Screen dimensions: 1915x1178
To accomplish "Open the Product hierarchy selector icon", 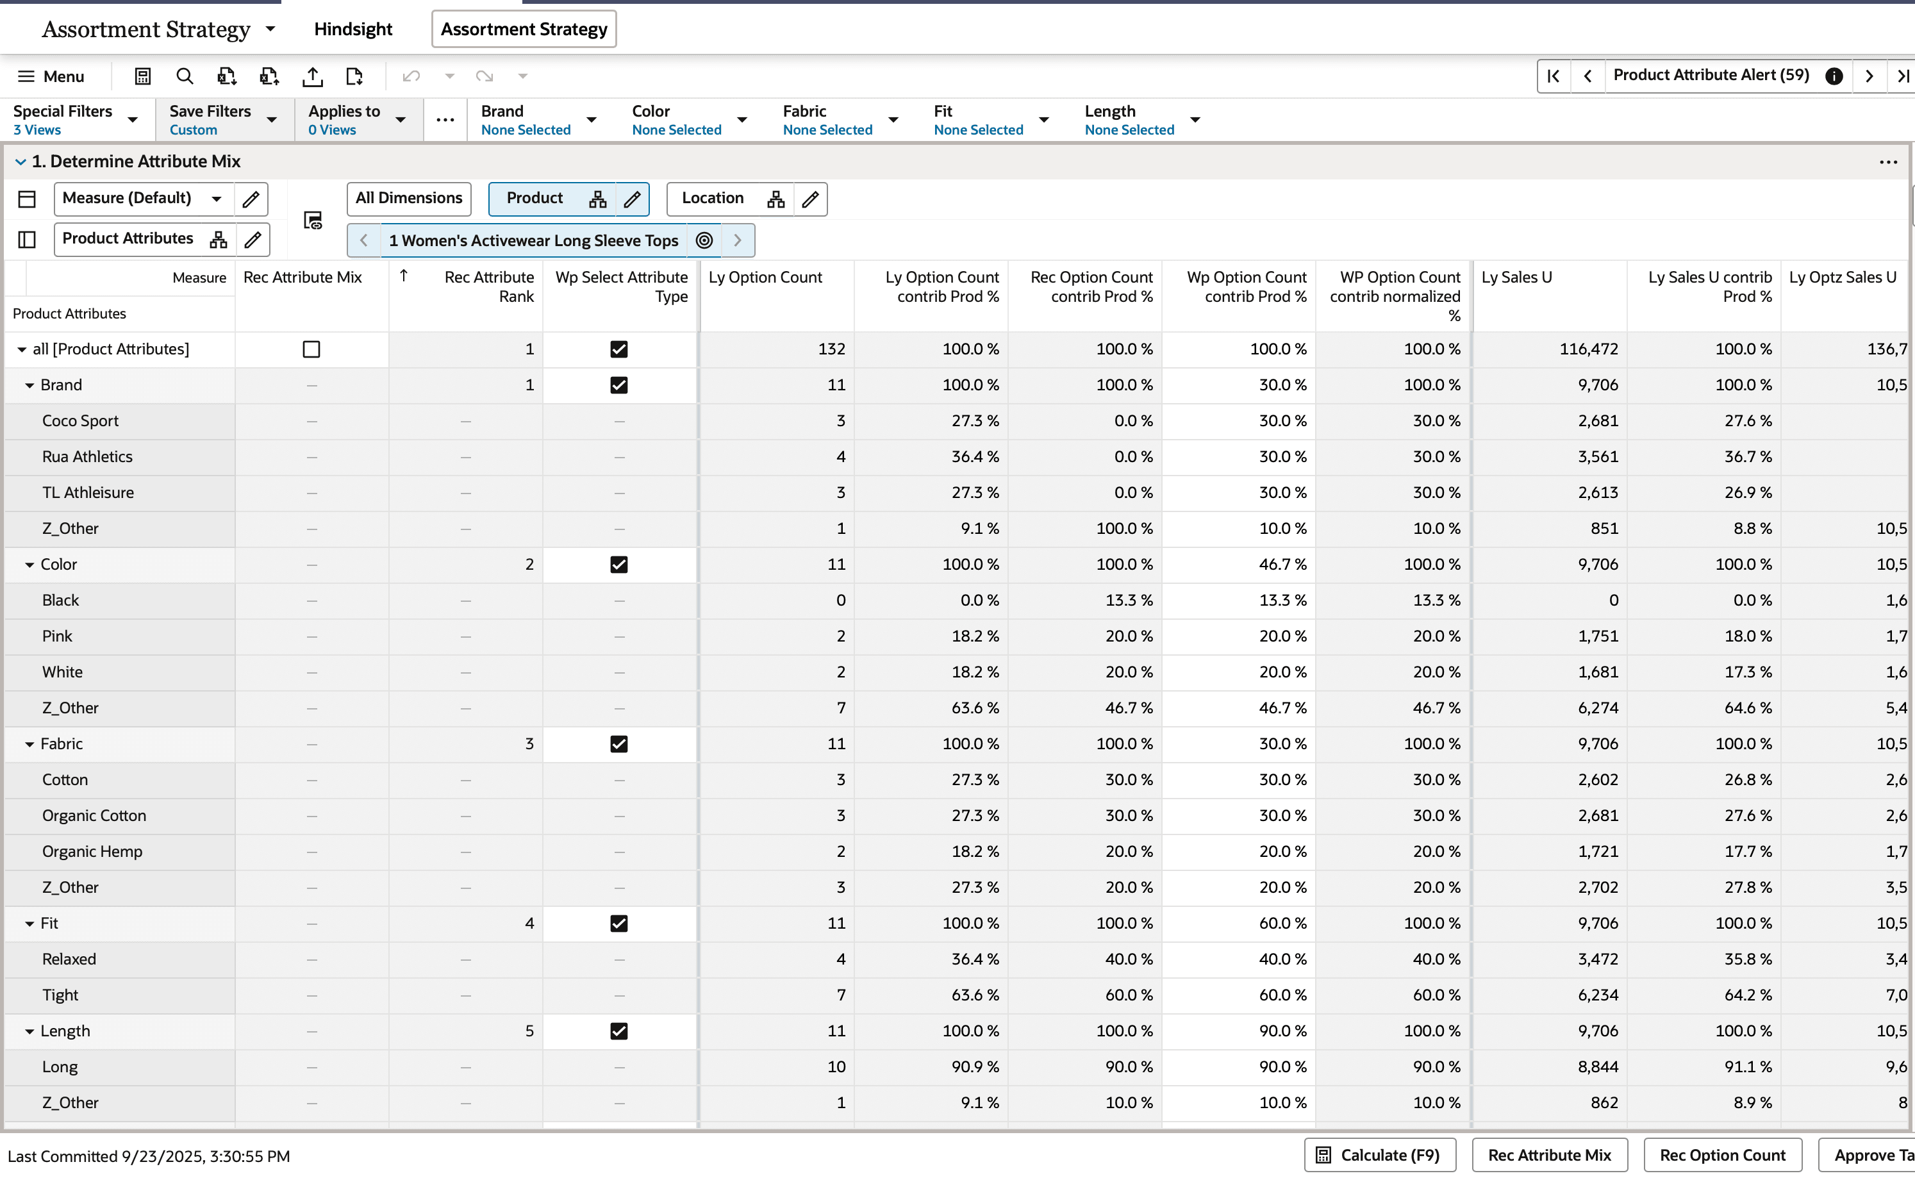I will pyautogui.click(x=597, y=199).
